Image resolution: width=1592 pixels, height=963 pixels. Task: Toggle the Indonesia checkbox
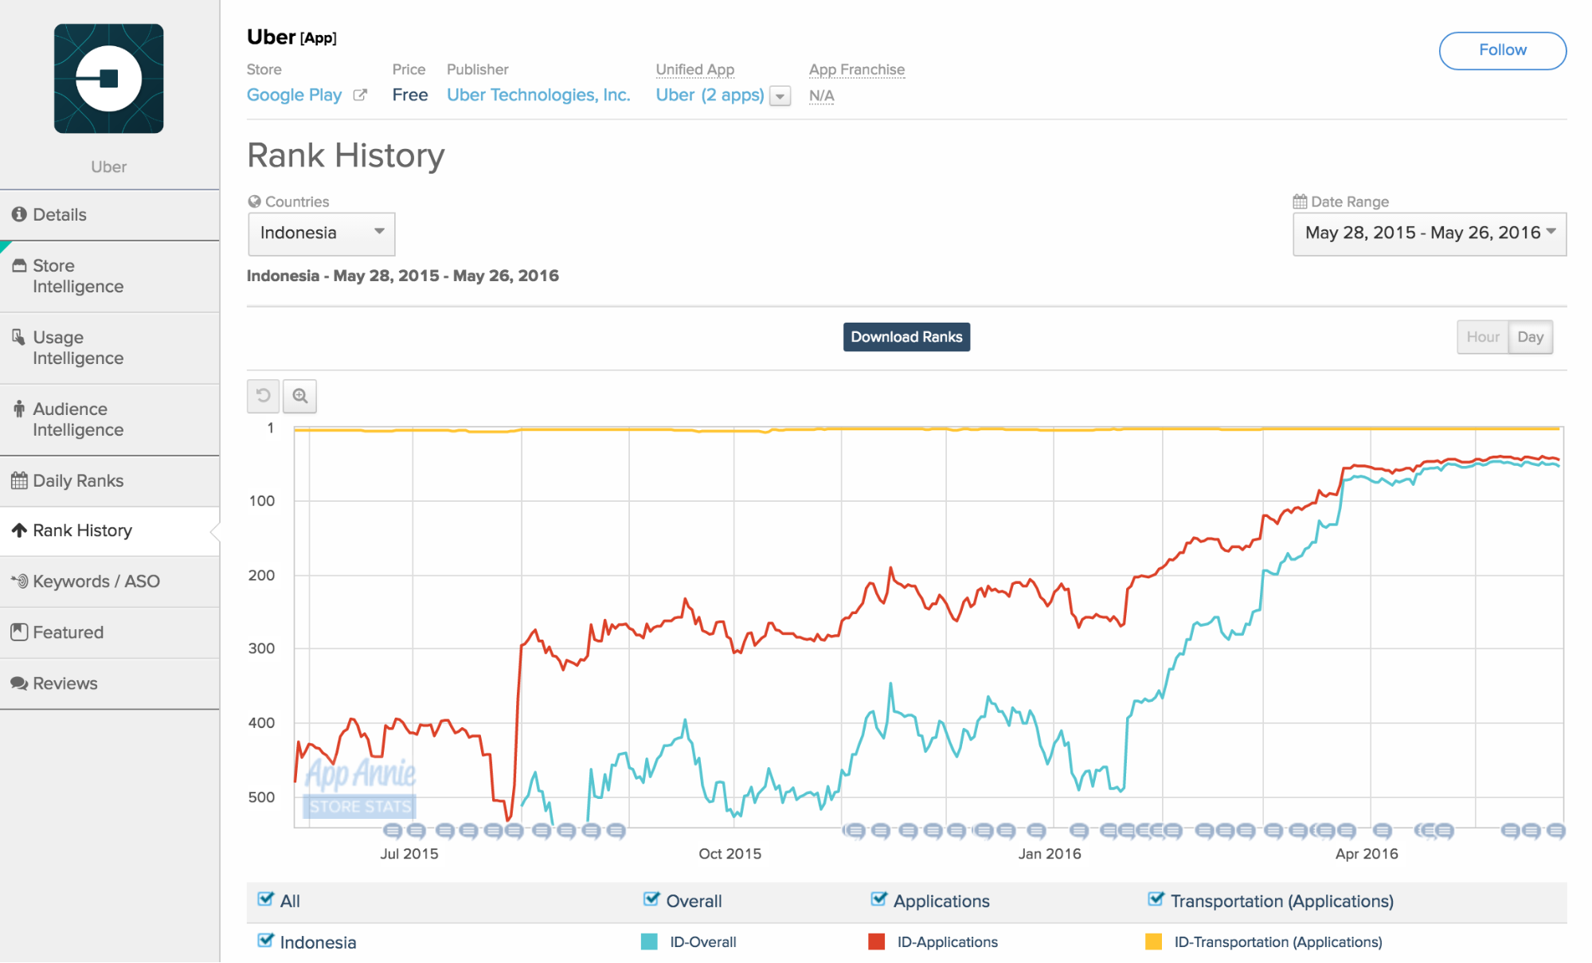click(266, 941)
